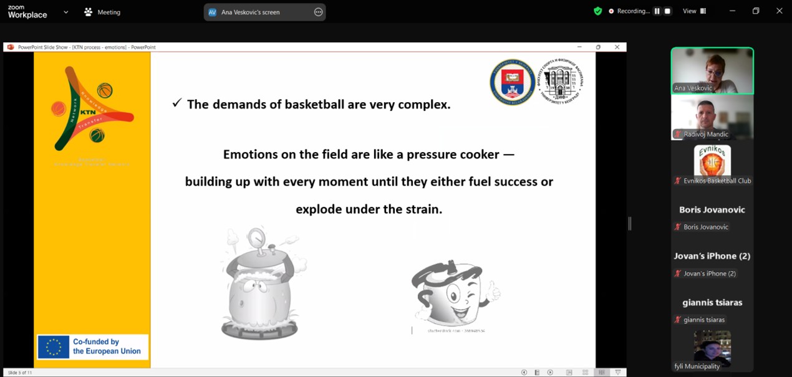Click the Recording status indicator
This screenshot has height=377, width=792.
(x=629, y=11)
